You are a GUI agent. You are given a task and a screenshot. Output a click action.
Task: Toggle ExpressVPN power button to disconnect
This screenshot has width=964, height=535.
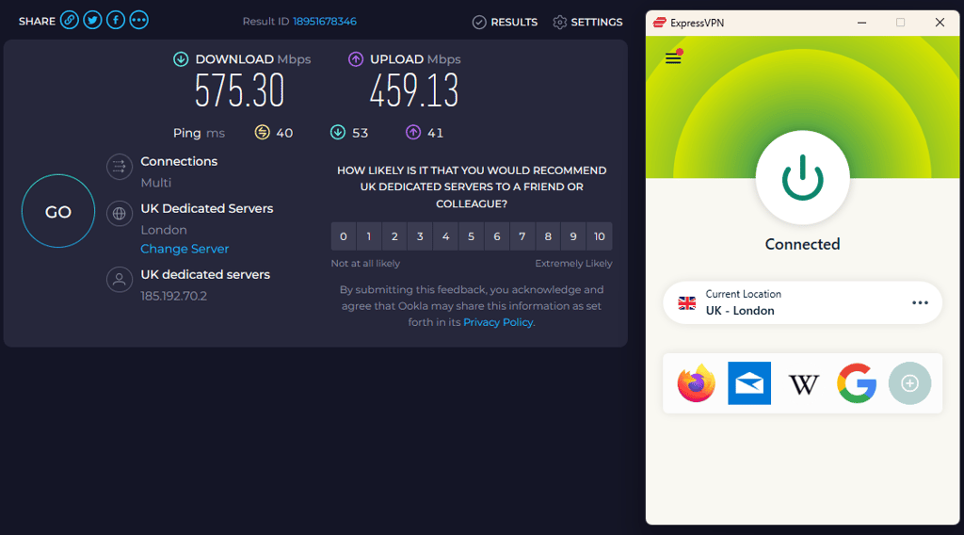(802, 178)
